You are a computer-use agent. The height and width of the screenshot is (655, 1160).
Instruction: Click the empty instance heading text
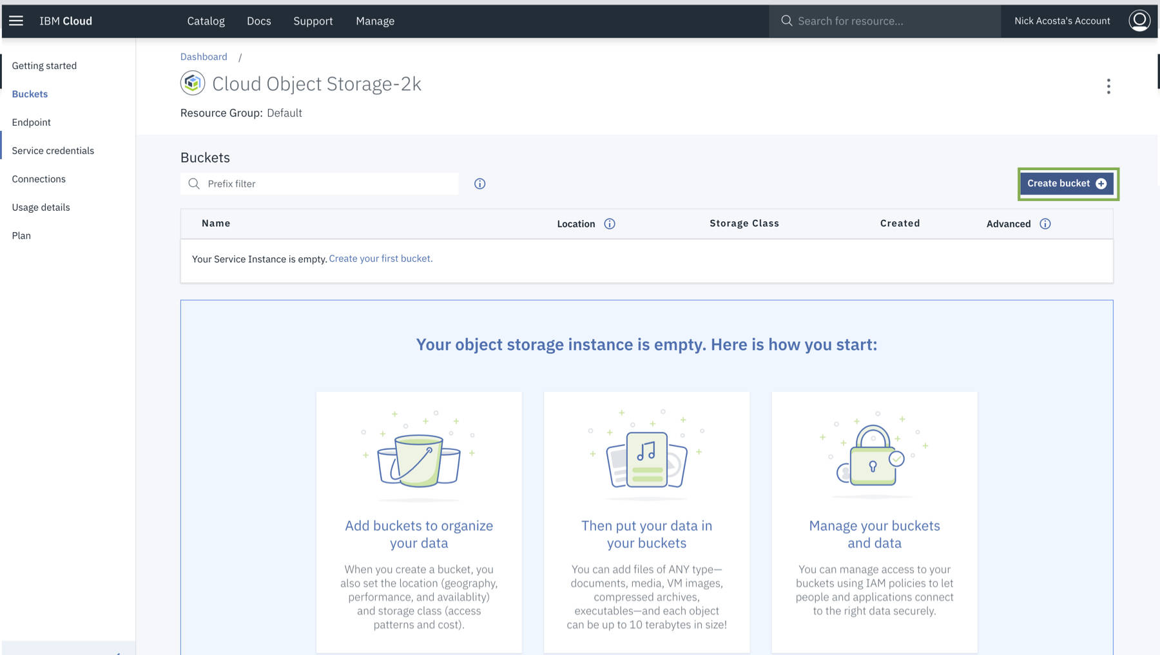(x=646, y=344)
